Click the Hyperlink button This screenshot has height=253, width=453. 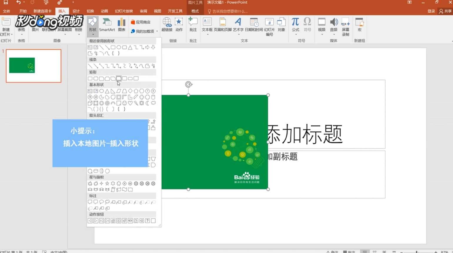tap(167, 25)
